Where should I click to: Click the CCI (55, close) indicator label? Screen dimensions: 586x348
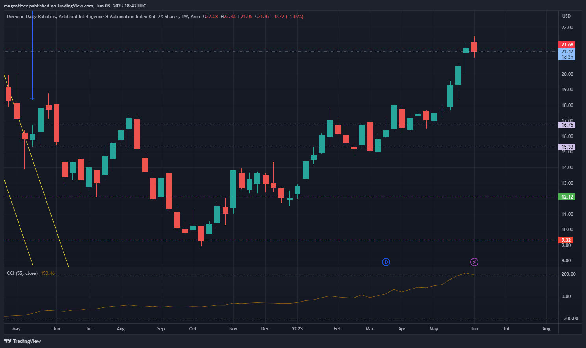tap(22, 273)
